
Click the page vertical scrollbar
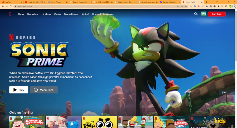pos(236,36)
